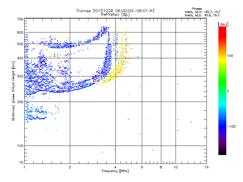243x182 pixels.
Task: Click the 'mean, sd,O: -92.7, 14.7' text
Action: pos(202,12)
